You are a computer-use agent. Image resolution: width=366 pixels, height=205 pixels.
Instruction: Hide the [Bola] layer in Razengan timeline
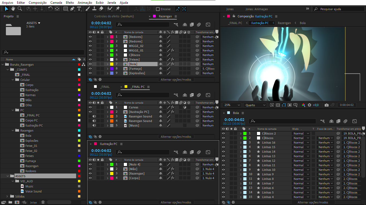point(90,64)
